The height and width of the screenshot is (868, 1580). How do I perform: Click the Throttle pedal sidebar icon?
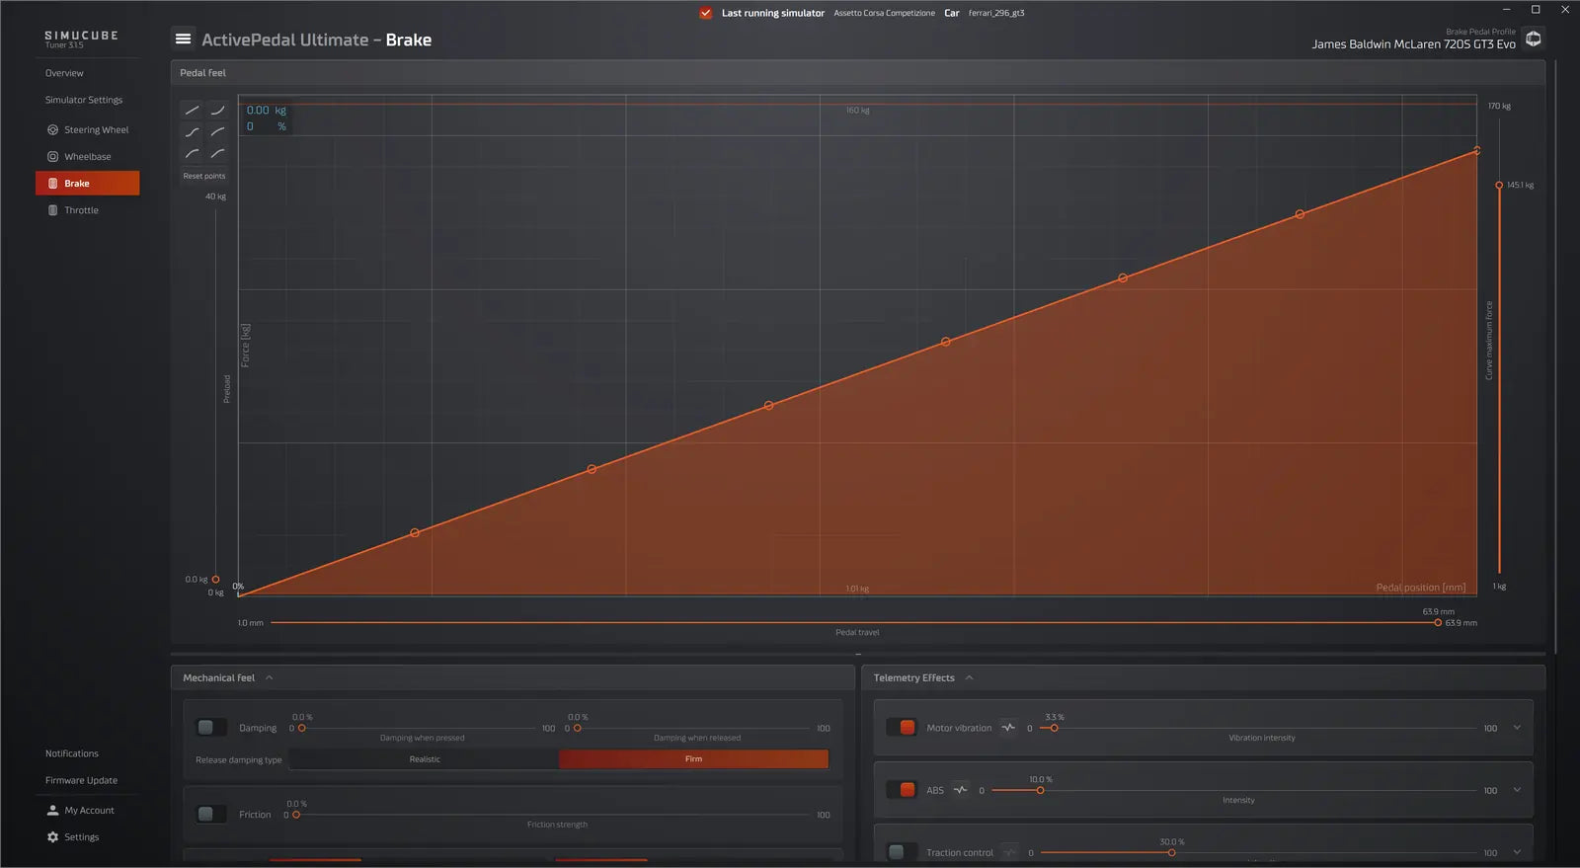[x=53, y=210]
